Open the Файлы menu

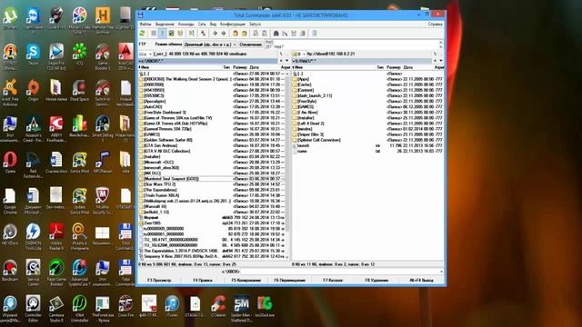pyautogui.click(x=145, y=25)
